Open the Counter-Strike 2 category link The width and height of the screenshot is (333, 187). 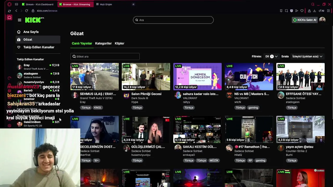click(296, 151)
